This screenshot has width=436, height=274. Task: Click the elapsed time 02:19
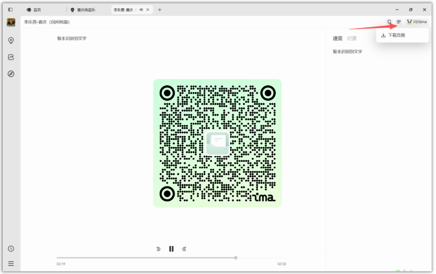[x=61, y=264]
